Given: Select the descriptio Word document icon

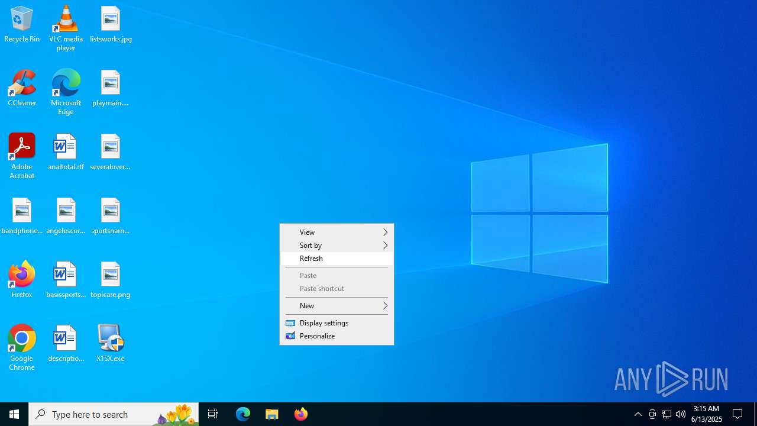Looking at the screenshot, I should 66,343.
